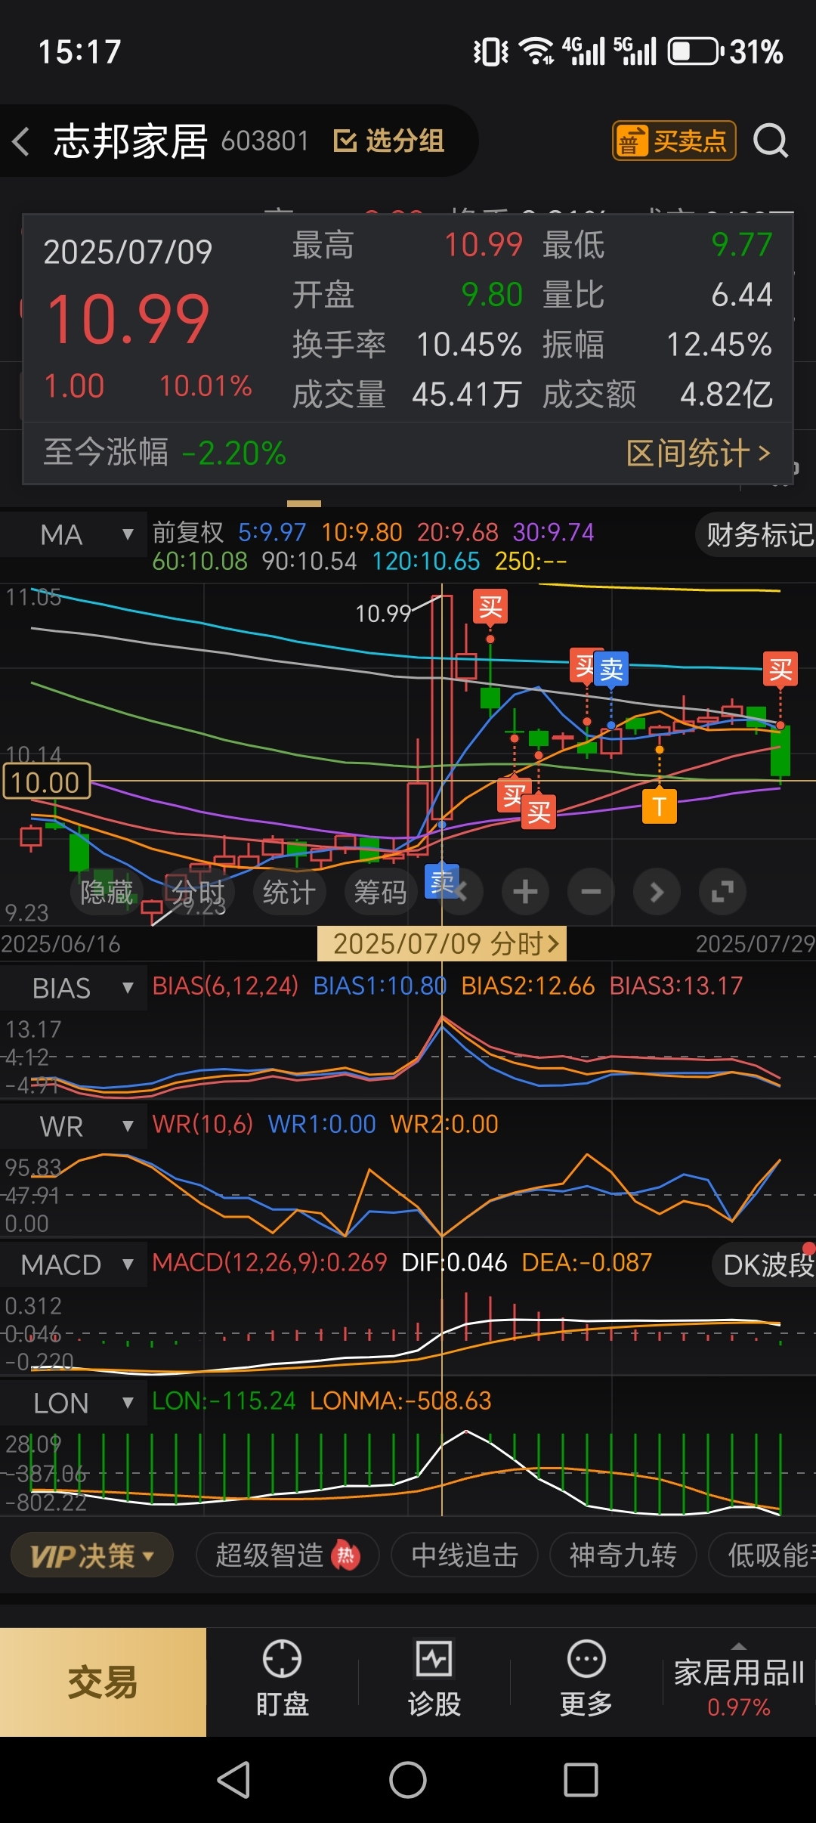Tap the MACD(12,26,9):0.269 readout
Image resolution: width=816 pixels, height=1823 pixels.
point(269,1262)
